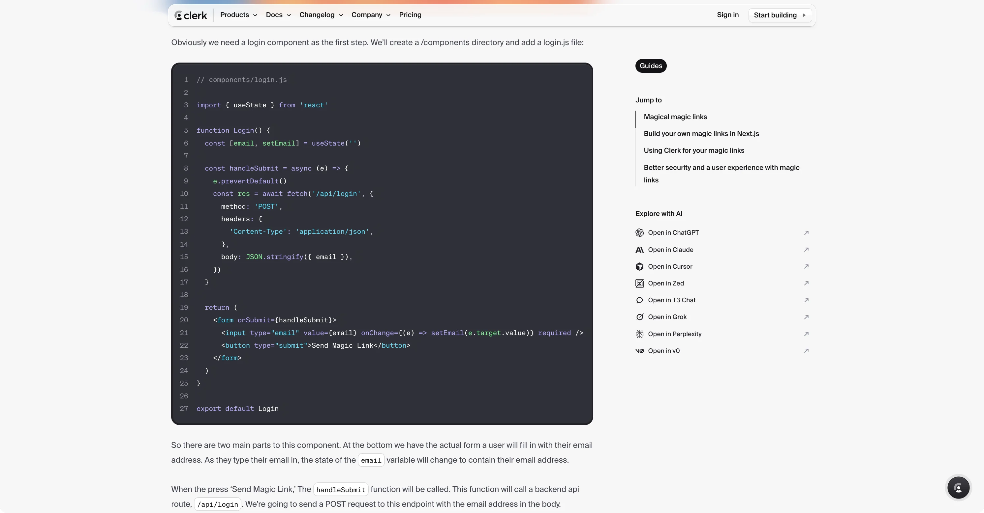Click the Cursor cube icon
The height and width of the screenshot is (513, 984).
tap(639, 267)
